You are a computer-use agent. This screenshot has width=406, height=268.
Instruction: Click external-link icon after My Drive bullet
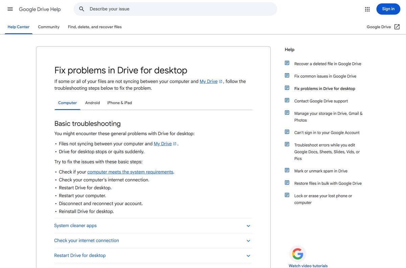[175, 144]
